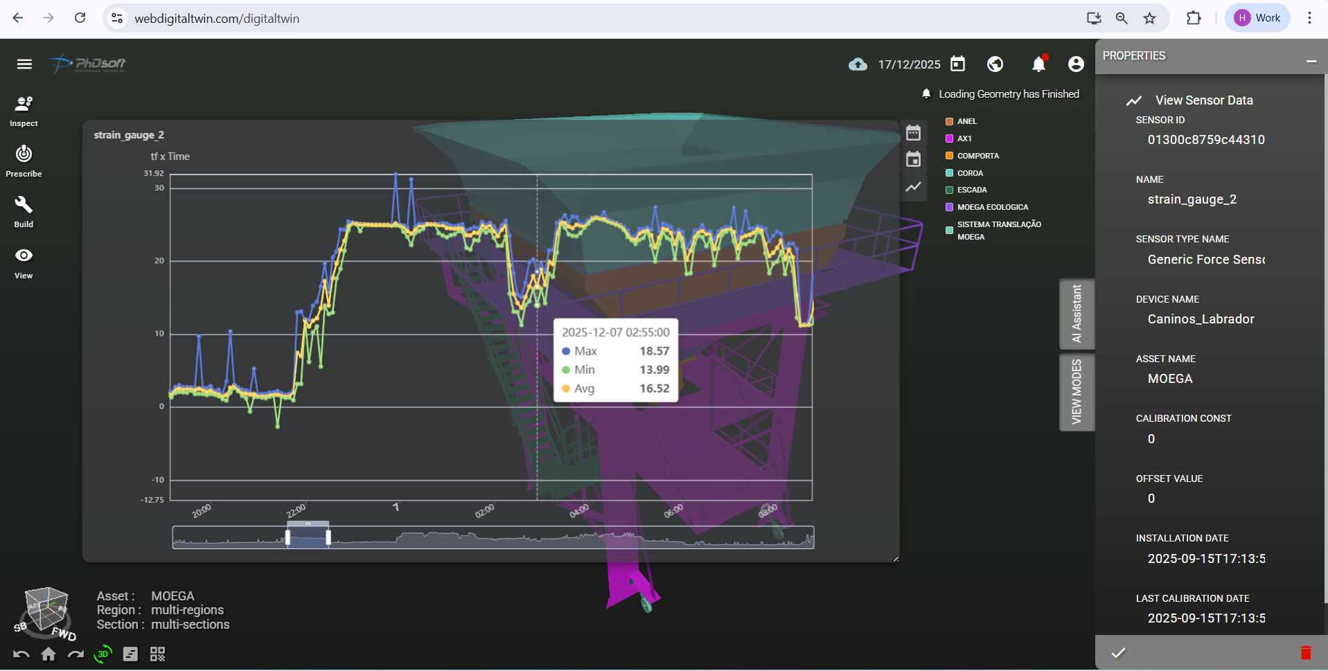Click the chart end-date calendar icon
The image size is (1328, 671).
(x=913, y=159)
